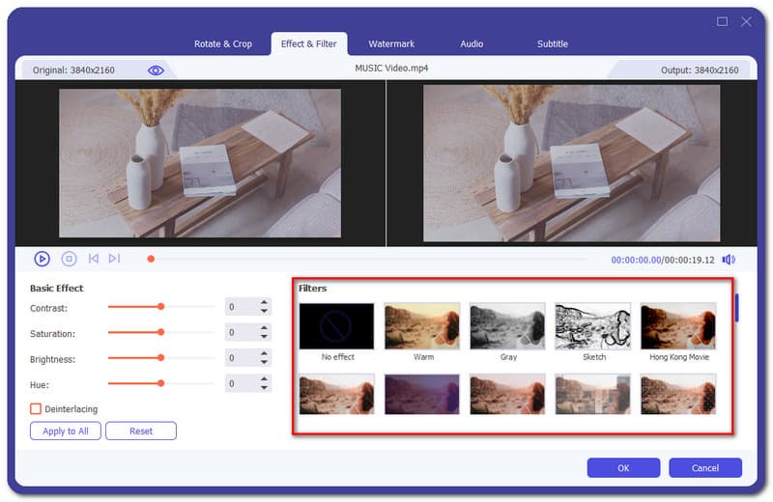Apply the Hong Kong Movie filter
This screenshot has height=502, width=773.
(678, 326)
